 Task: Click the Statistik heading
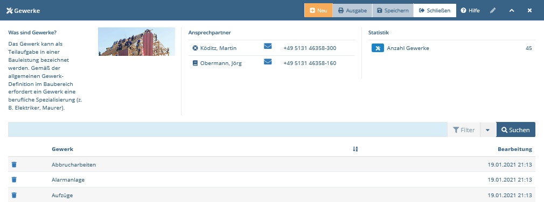point(379,33)
